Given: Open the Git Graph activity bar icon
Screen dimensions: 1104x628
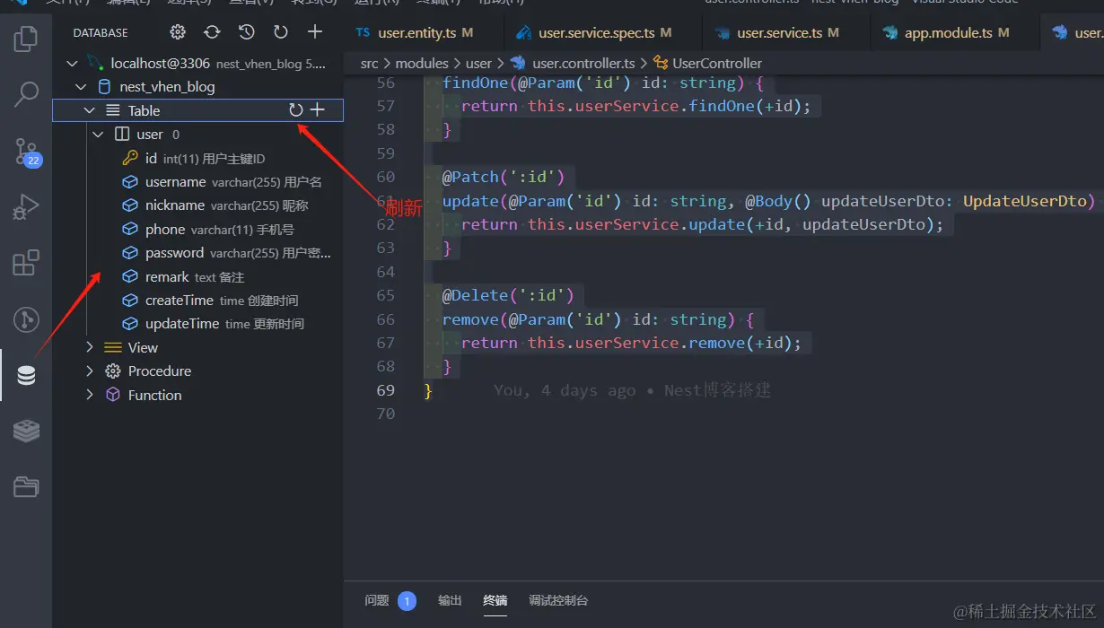Looking at the screenshot, I should coord(26,319).
